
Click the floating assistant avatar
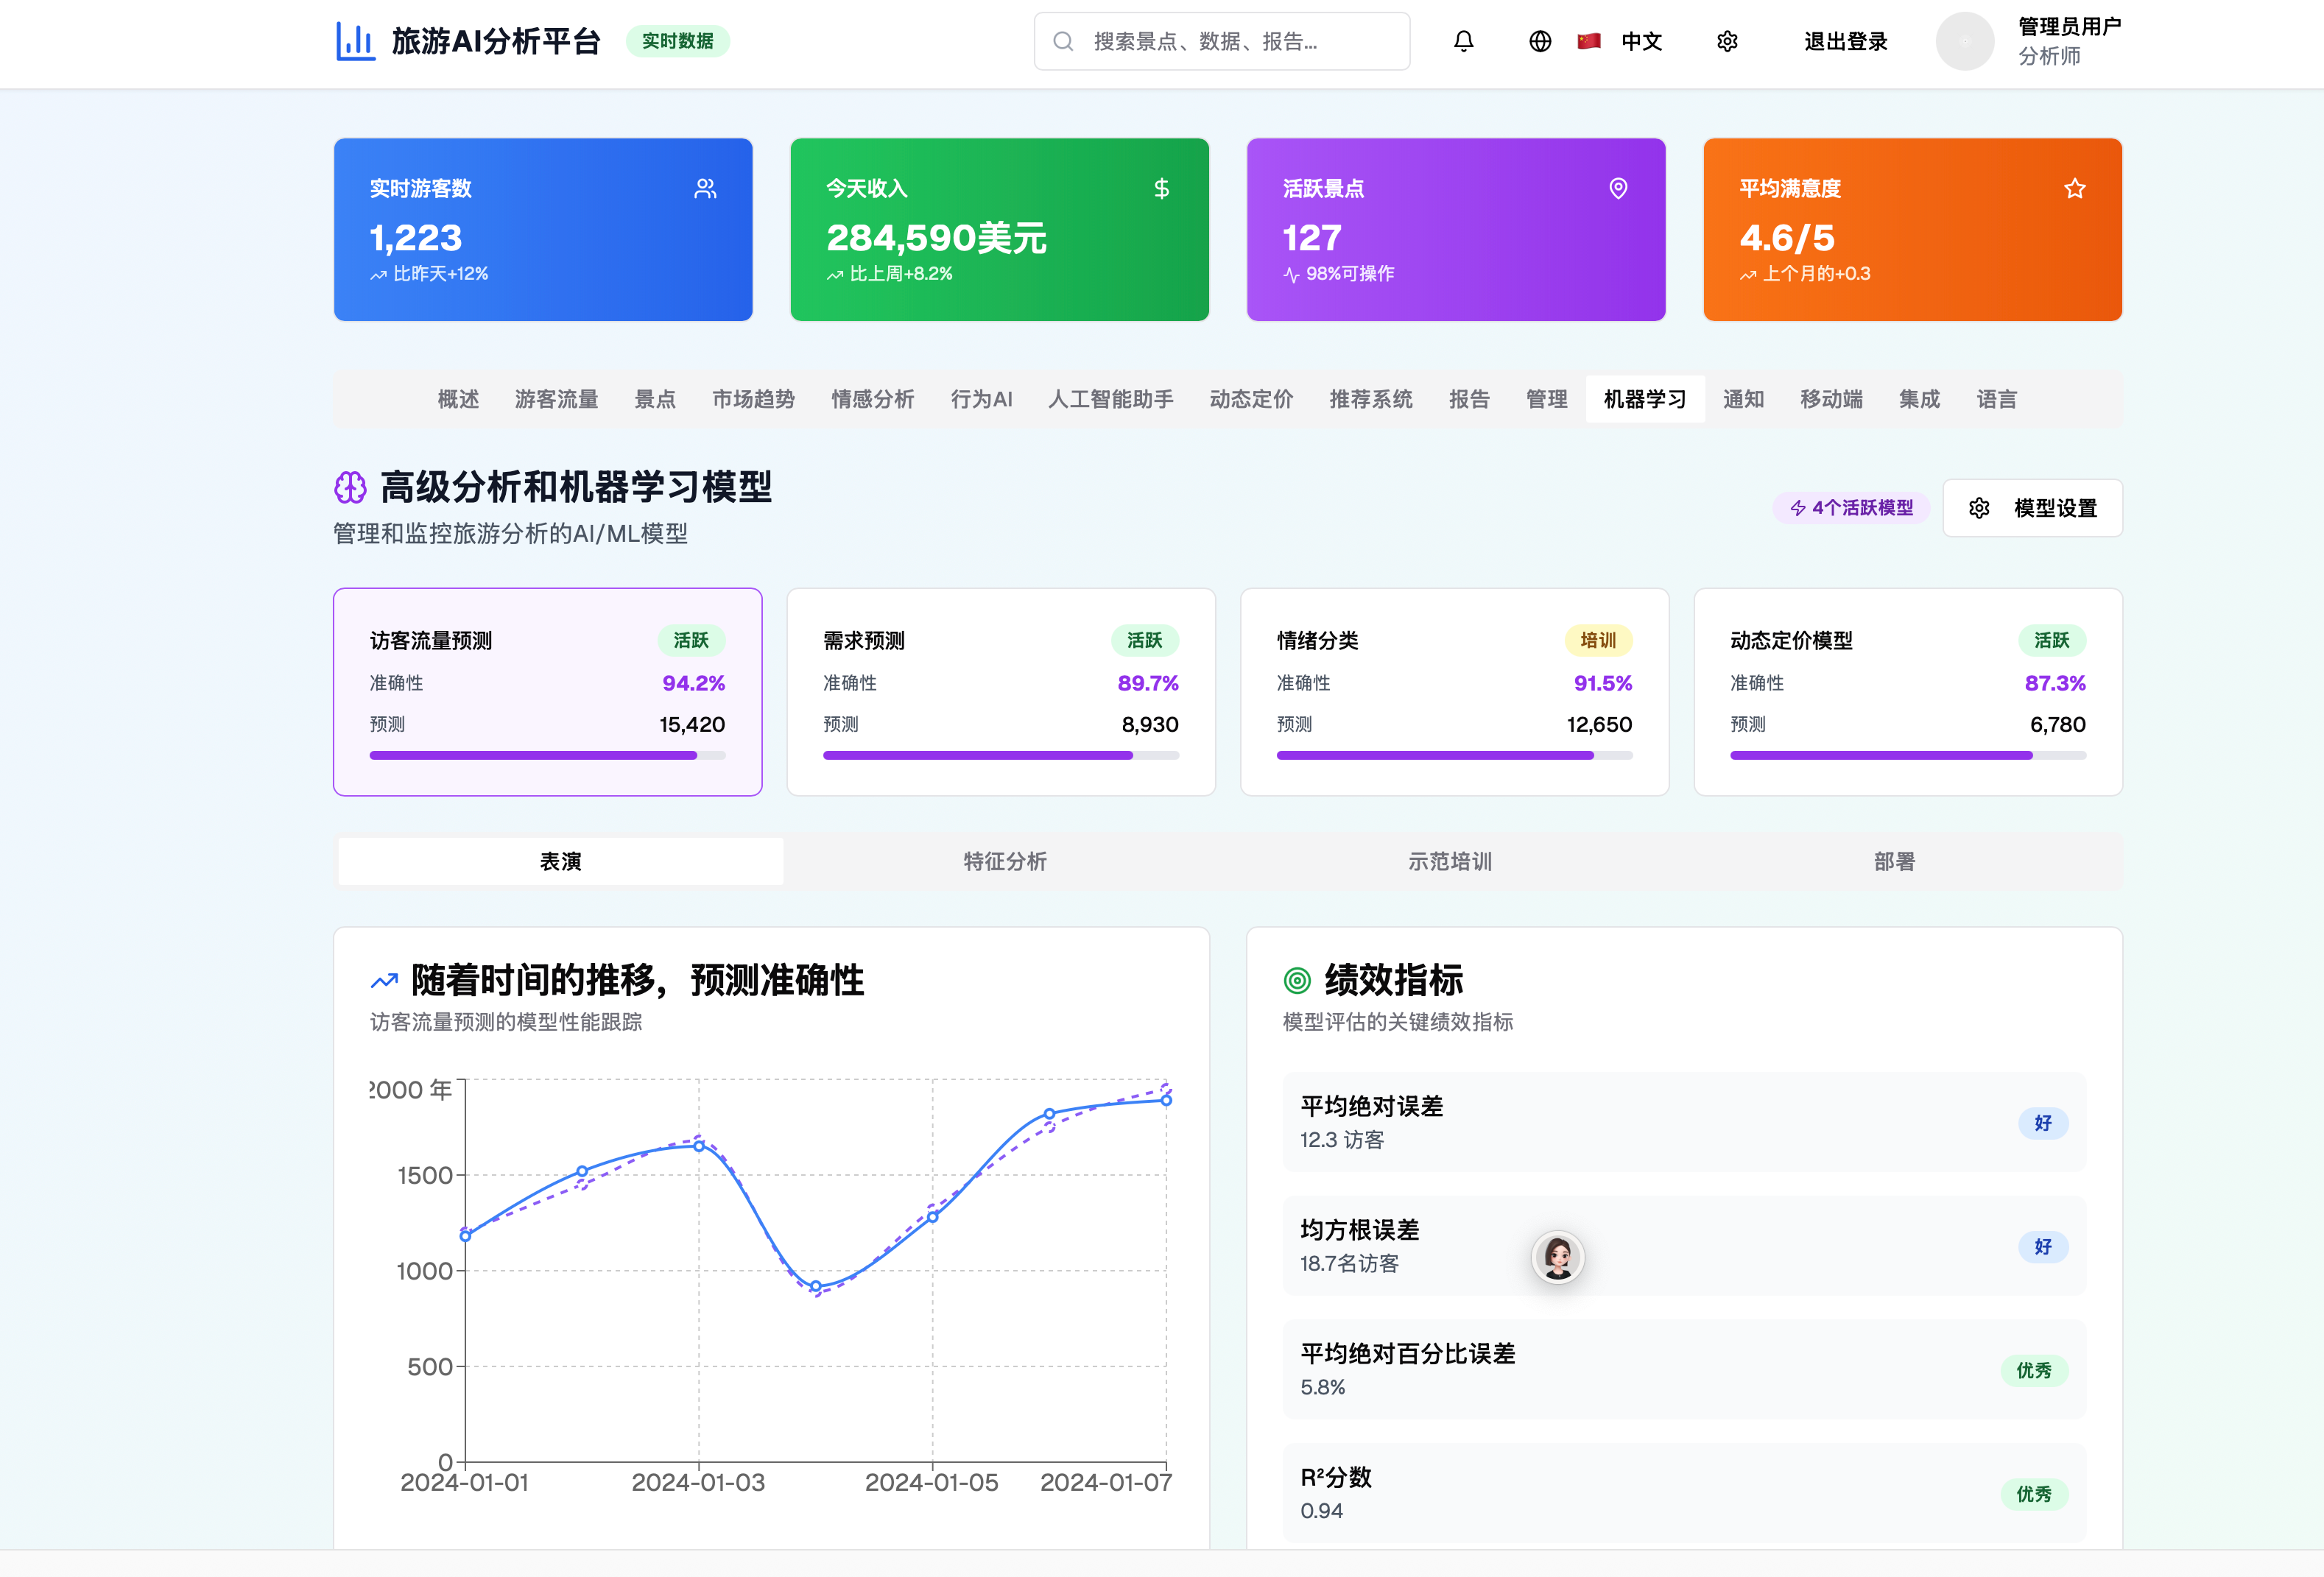coord(1557,1257)
